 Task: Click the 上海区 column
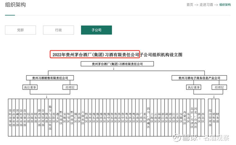(152, 117)
